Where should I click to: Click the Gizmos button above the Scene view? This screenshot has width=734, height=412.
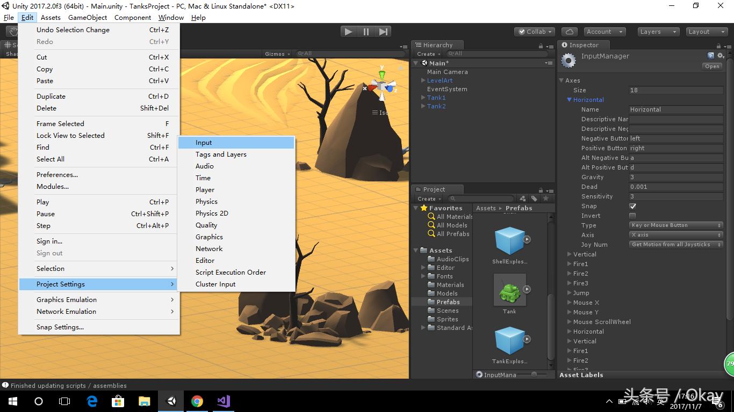point(276,54)
